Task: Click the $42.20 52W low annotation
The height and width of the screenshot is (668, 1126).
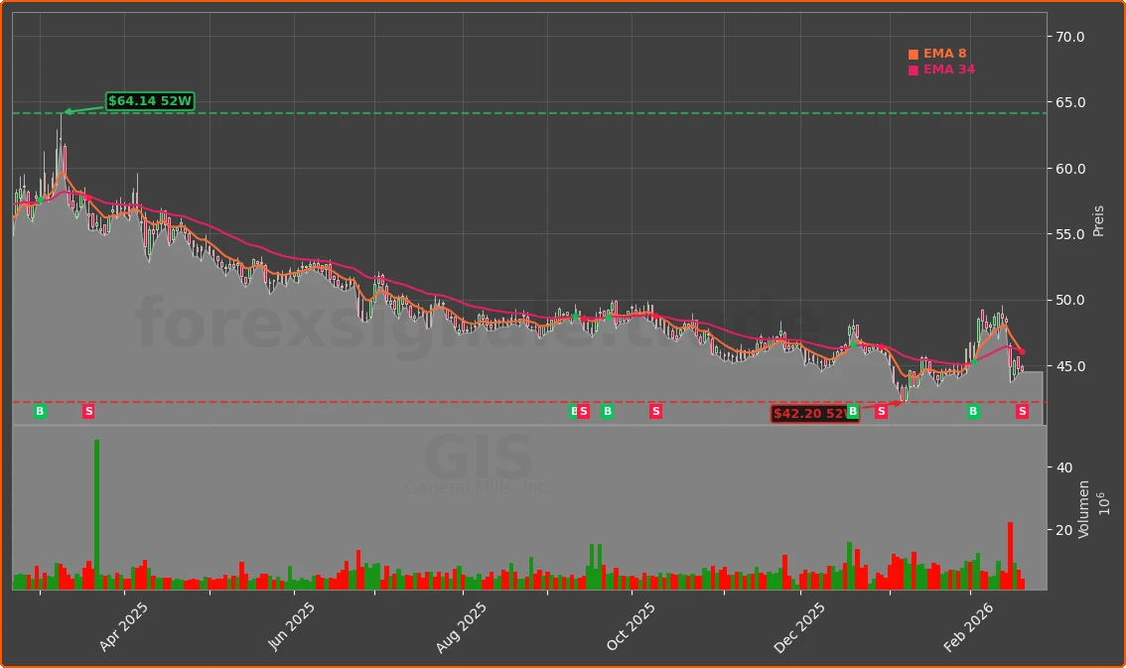Action: pos(813,413)
